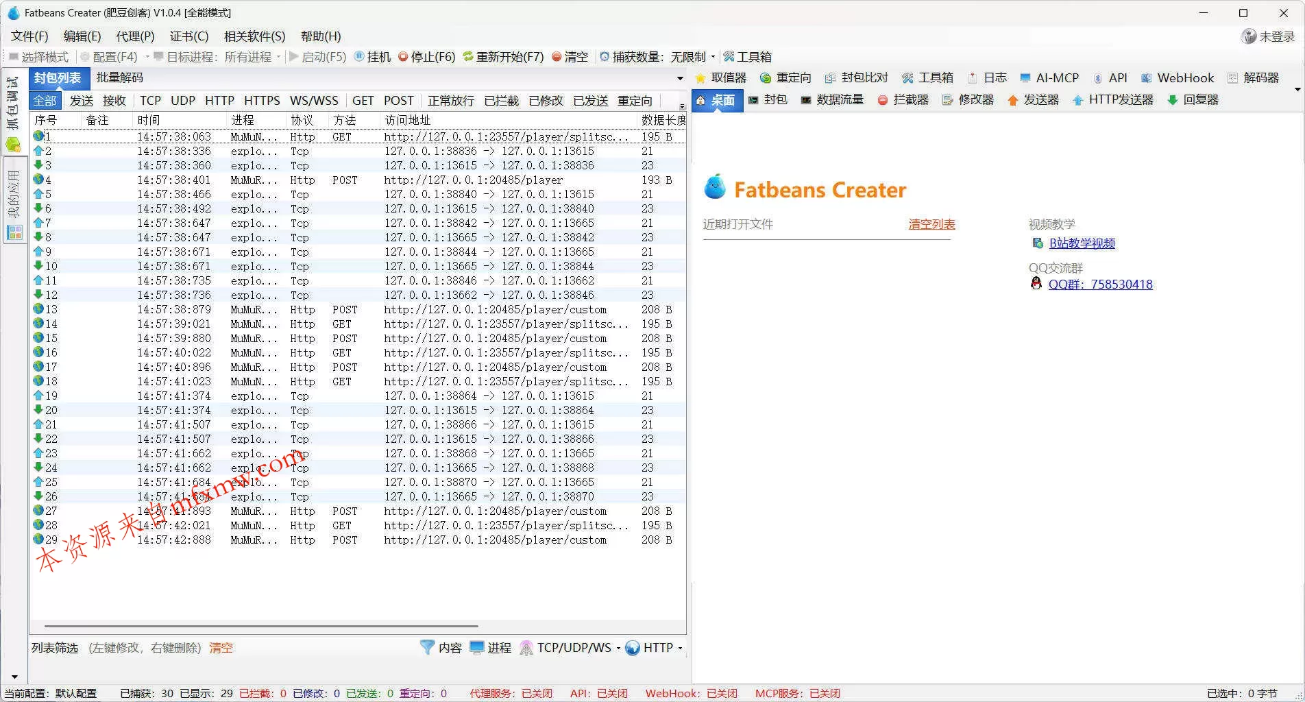
Task: Switch to the 批量解码 tab
Action: point(120,78)
